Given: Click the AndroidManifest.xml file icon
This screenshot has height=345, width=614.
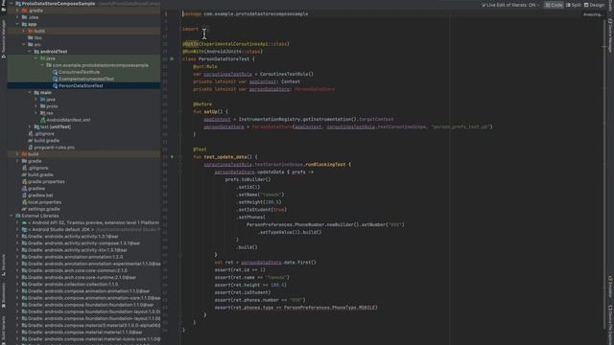Looking at the screenshot, I should tap(42, 120).
